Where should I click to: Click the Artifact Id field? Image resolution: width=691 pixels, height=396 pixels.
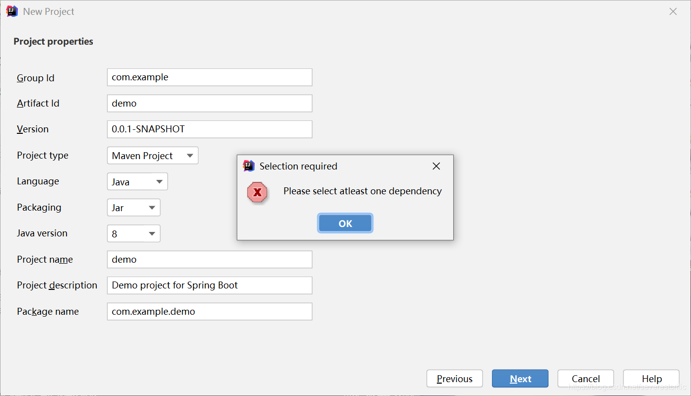tap(209, 103)
